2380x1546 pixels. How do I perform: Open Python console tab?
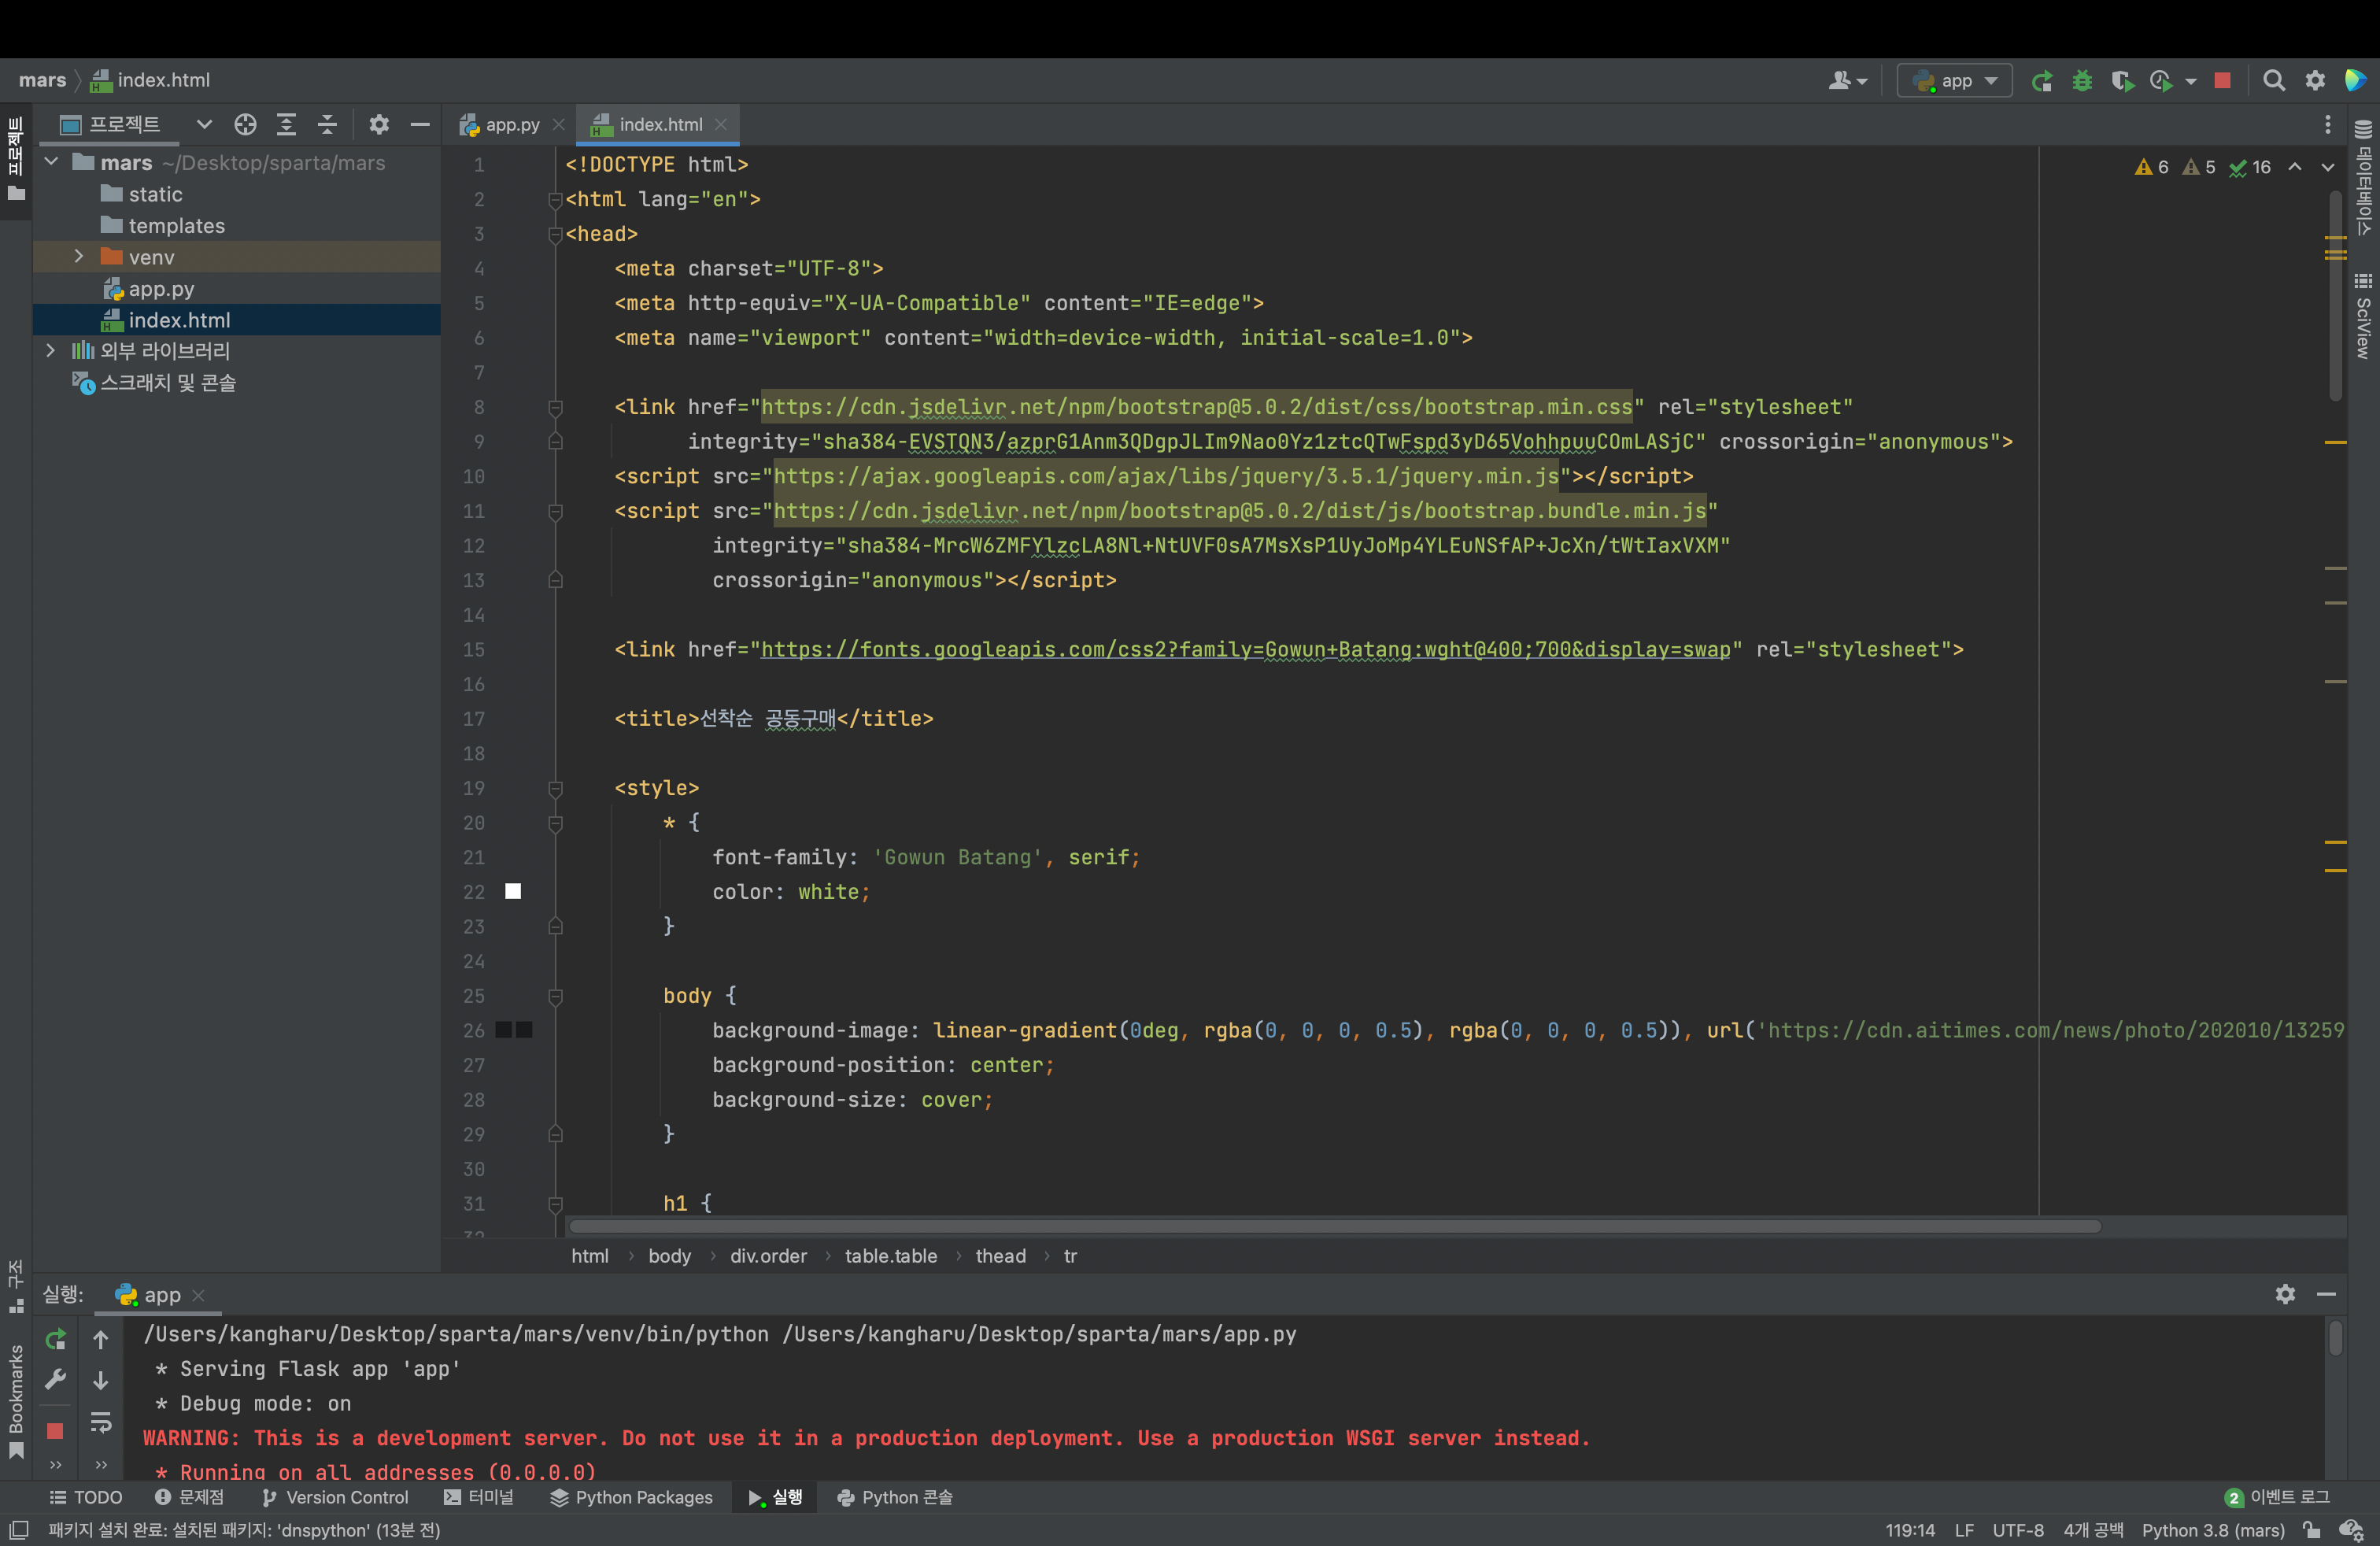point(895,1497)
